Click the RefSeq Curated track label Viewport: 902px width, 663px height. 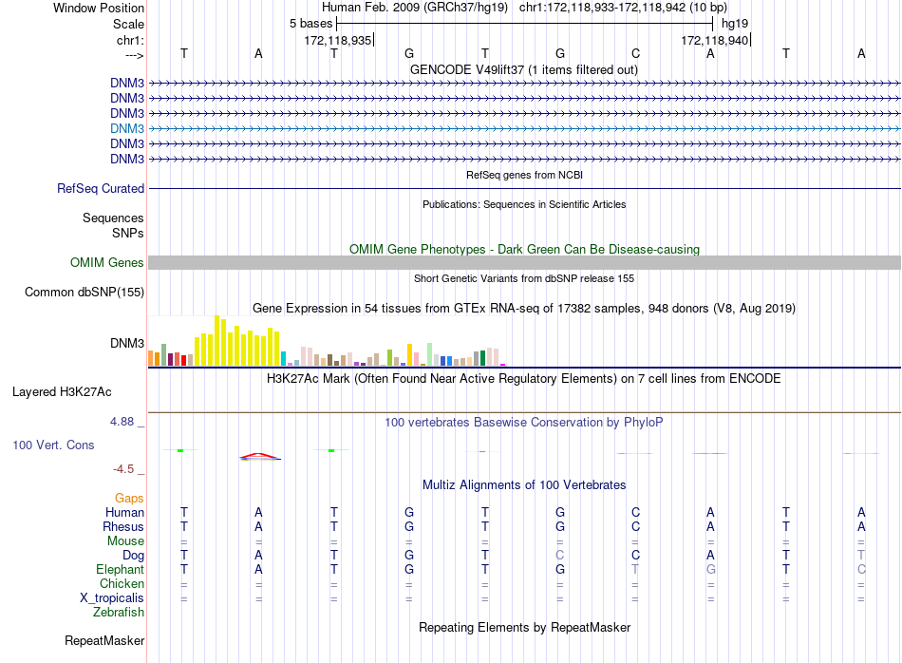(x=101, y=188)
